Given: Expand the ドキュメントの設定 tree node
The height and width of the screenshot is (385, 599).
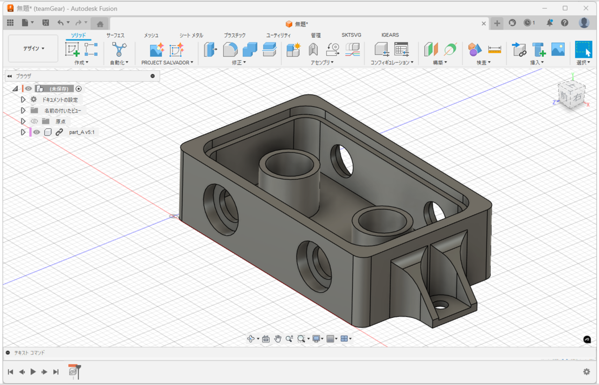Looking at the screenshot, I should pyautogui.click(x=22, y=99).
